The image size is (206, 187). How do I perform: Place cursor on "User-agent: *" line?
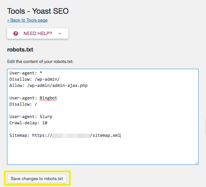[x=26, y=73]
